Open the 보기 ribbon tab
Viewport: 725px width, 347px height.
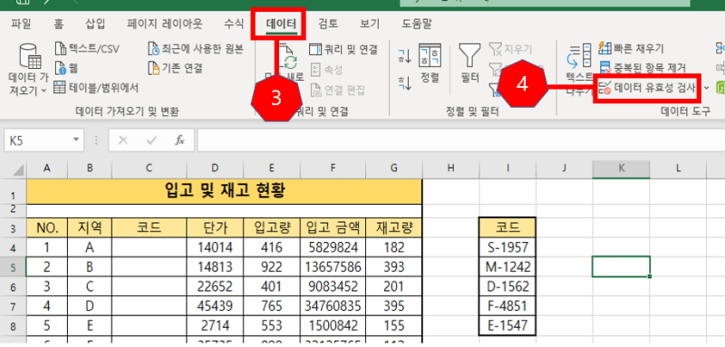click(370, 24)
